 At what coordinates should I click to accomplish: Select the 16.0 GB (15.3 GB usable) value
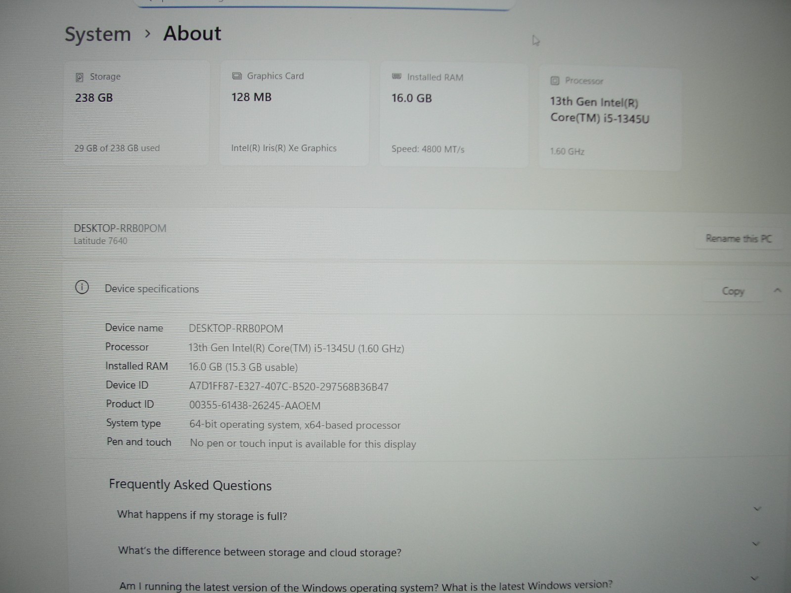tap(243, 367)
